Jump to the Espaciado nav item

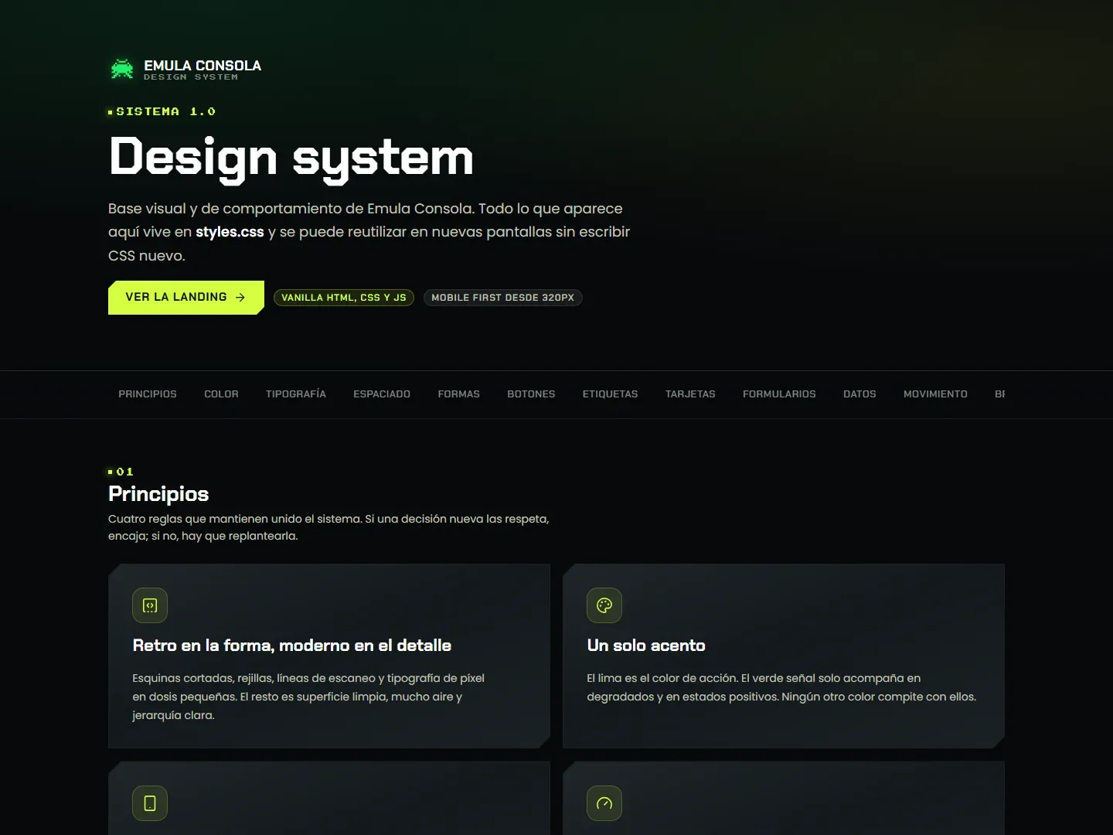pos(382,394)
